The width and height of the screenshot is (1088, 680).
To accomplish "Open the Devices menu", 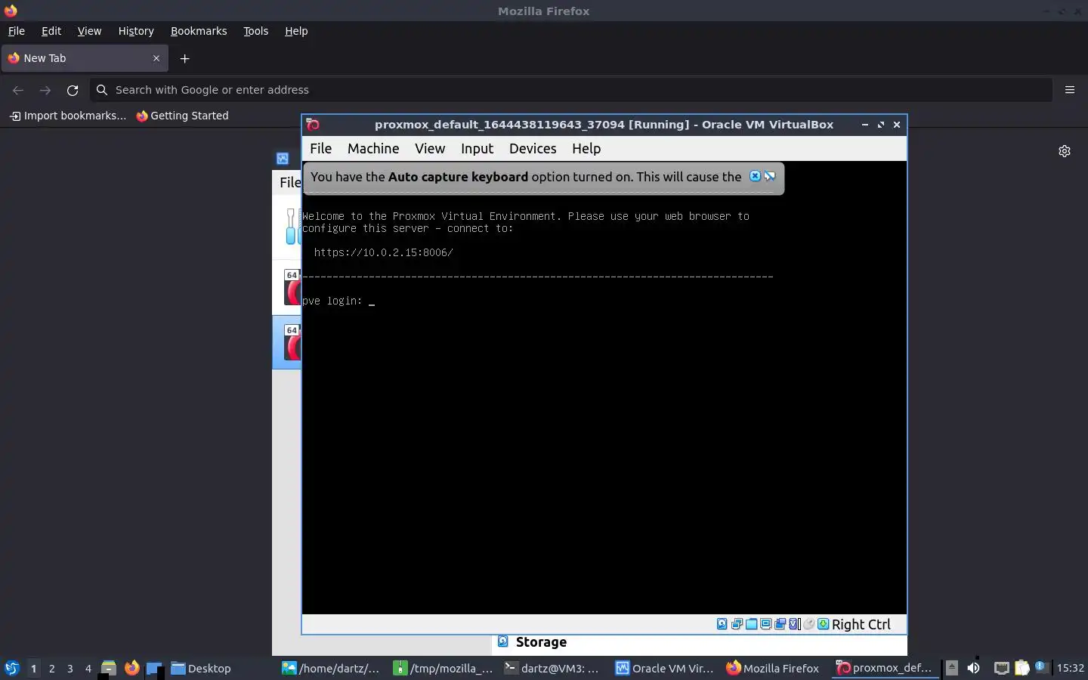I will point(533,148).
